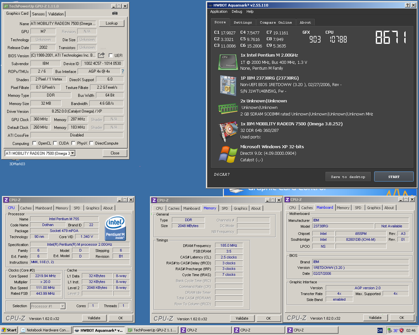Click Validate in the Mainboard tab CPU-Z window

point(375,318)
